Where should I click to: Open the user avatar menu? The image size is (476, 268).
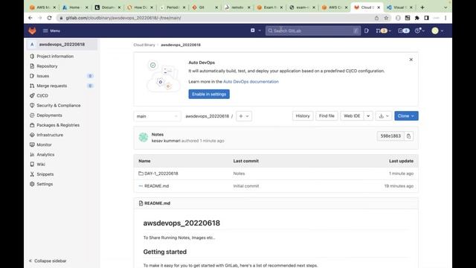(x=437, y=31)
